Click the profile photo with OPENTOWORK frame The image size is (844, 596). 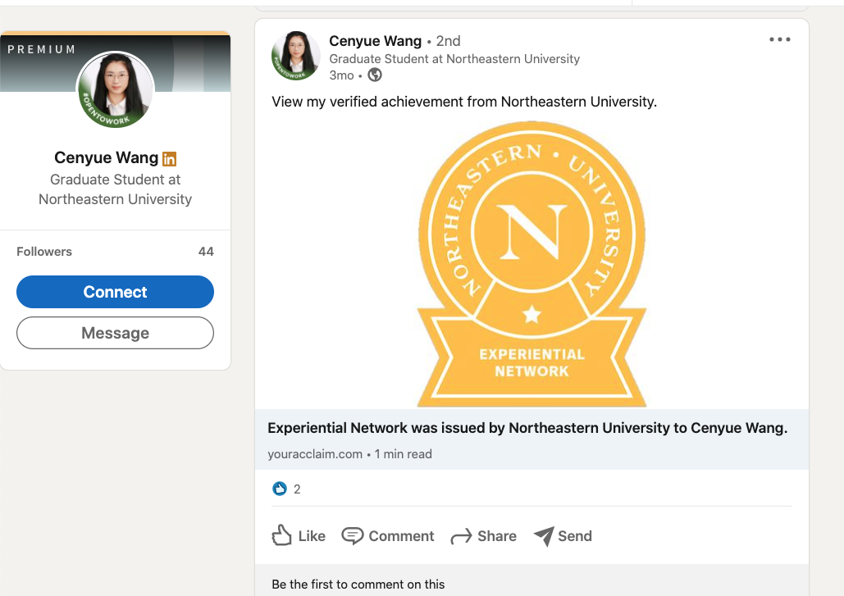(115, 91)
